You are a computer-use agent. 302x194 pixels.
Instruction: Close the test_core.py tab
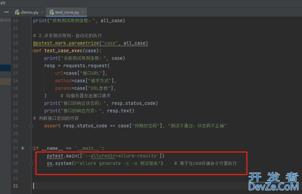[x=83, y=12]
